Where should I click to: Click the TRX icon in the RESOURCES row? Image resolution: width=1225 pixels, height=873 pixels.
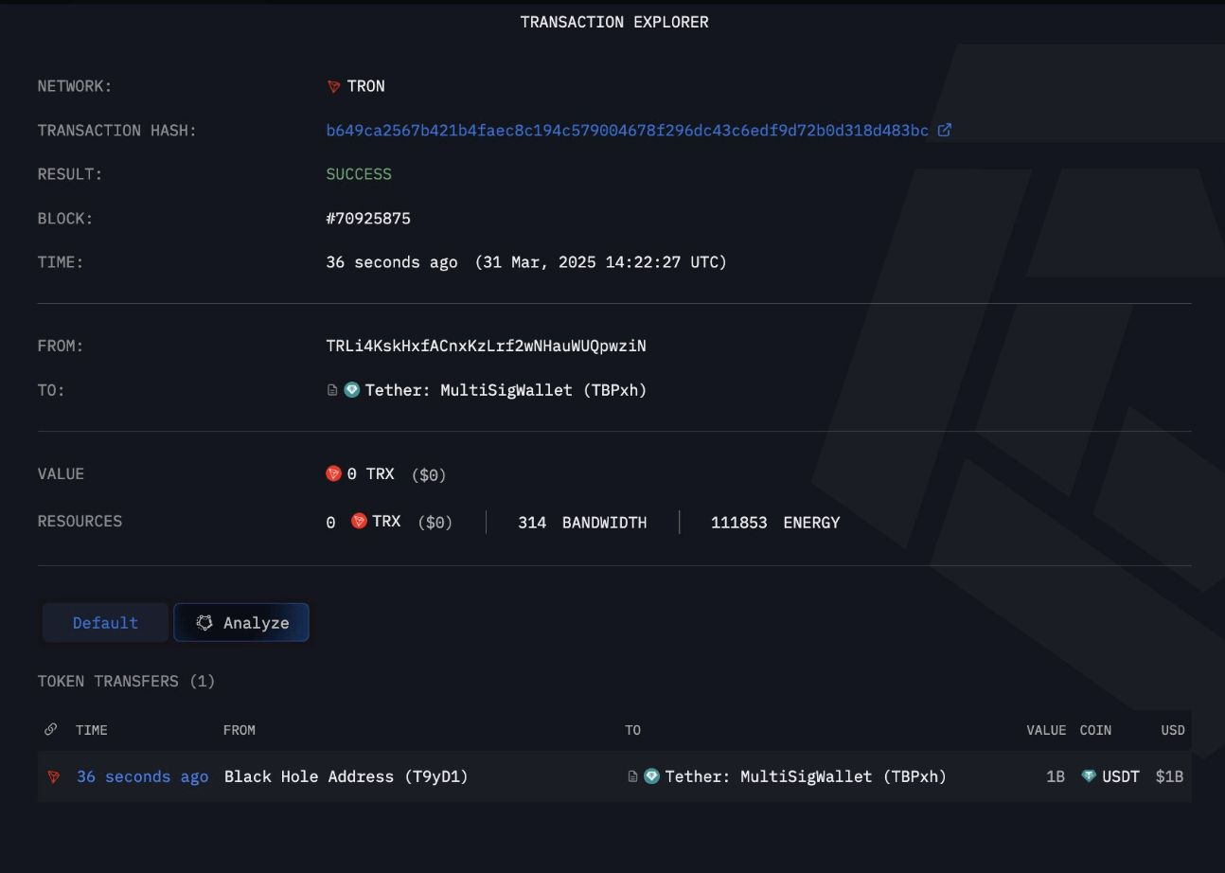359,521
